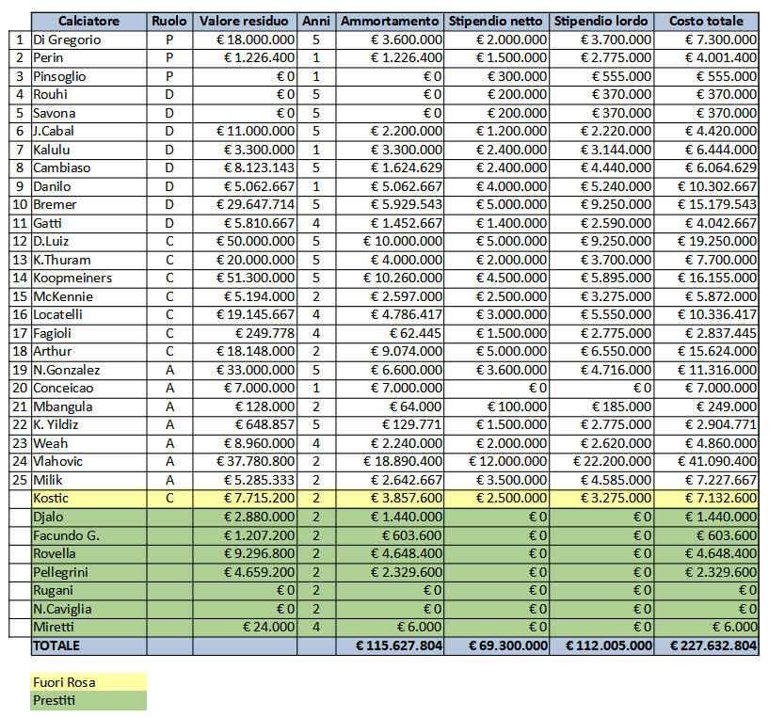Screen dimensions: 769x717
Task: Click grand total € 227.632.804
Action: tap(706, 645)
